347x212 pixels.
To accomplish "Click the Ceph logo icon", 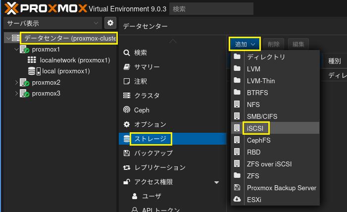I will click(127, 110).
